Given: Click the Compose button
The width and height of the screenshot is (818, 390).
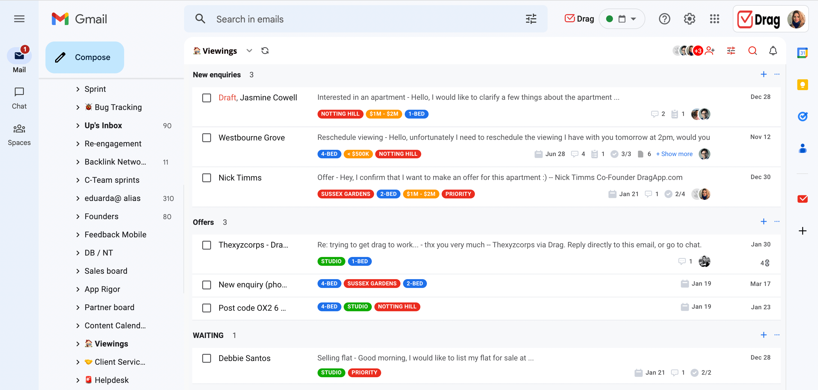Looking at the screenshot, I should [84, 57].
